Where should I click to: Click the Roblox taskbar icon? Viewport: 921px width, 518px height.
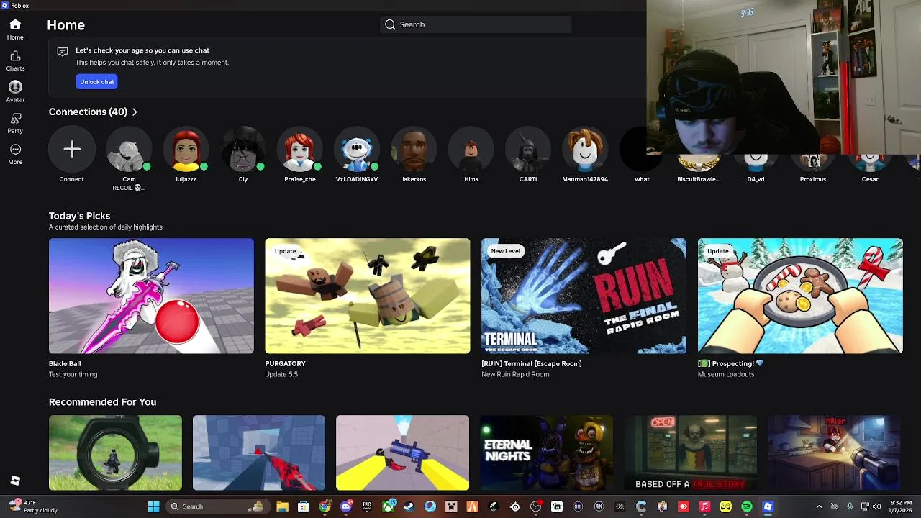click(768, 506)
